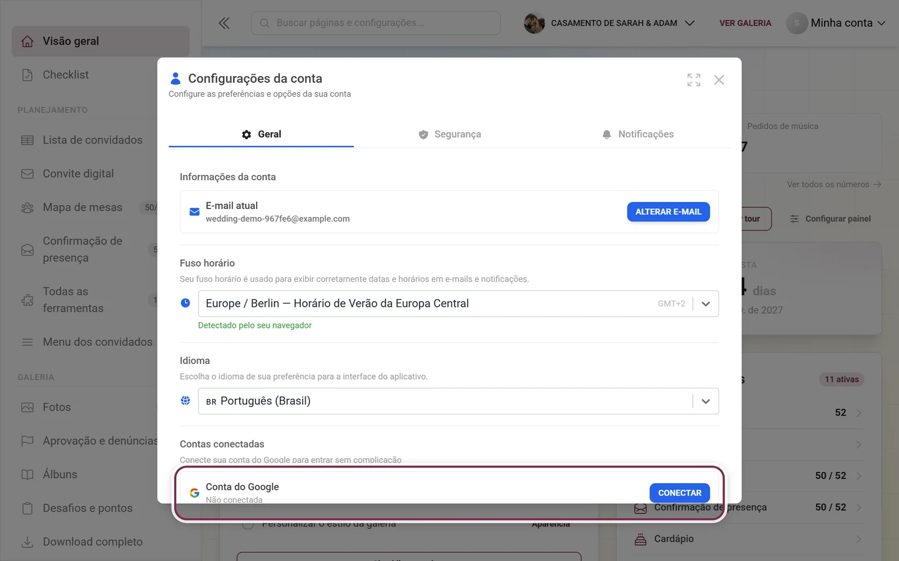Open the Português (Brasil) language dropdown

pos(458,401)
